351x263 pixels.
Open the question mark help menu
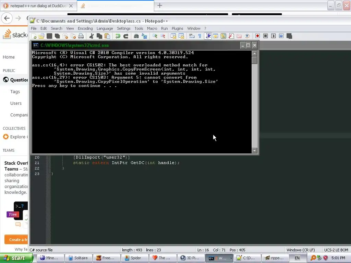point(205,28)
